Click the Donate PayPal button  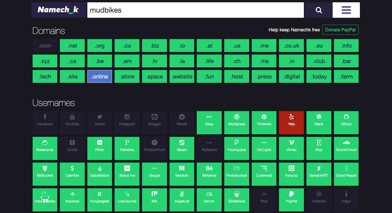(340, 30)
